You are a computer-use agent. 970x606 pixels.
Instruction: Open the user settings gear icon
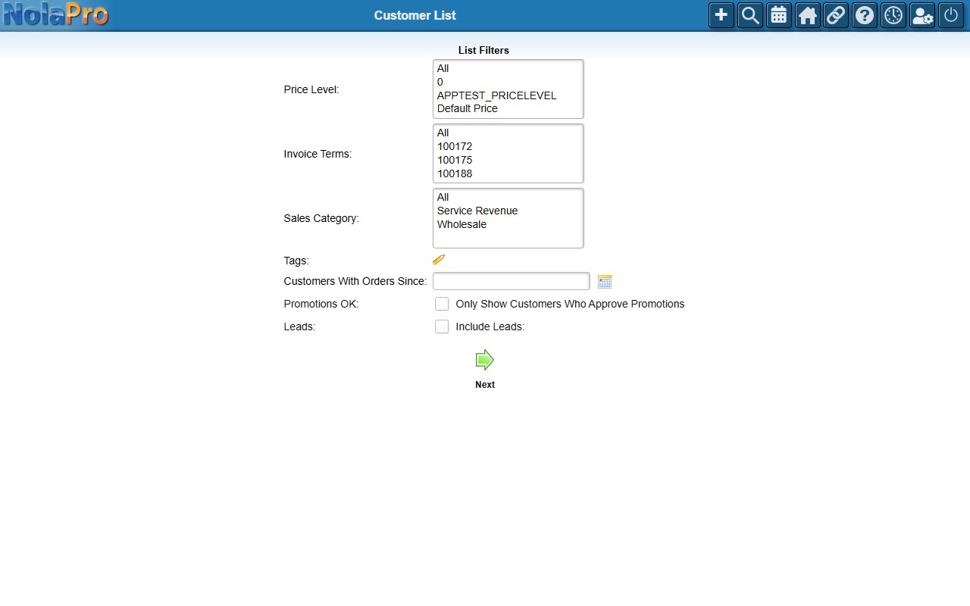click(x=922, y=15)
